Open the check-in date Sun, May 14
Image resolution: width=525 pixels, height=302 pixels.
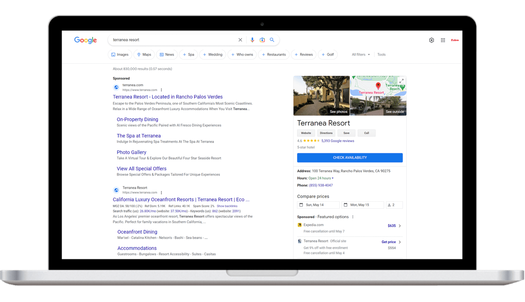tap(318, 205)
